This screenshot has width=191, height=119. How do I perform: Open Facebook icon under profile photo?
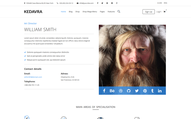click(104, 91)
